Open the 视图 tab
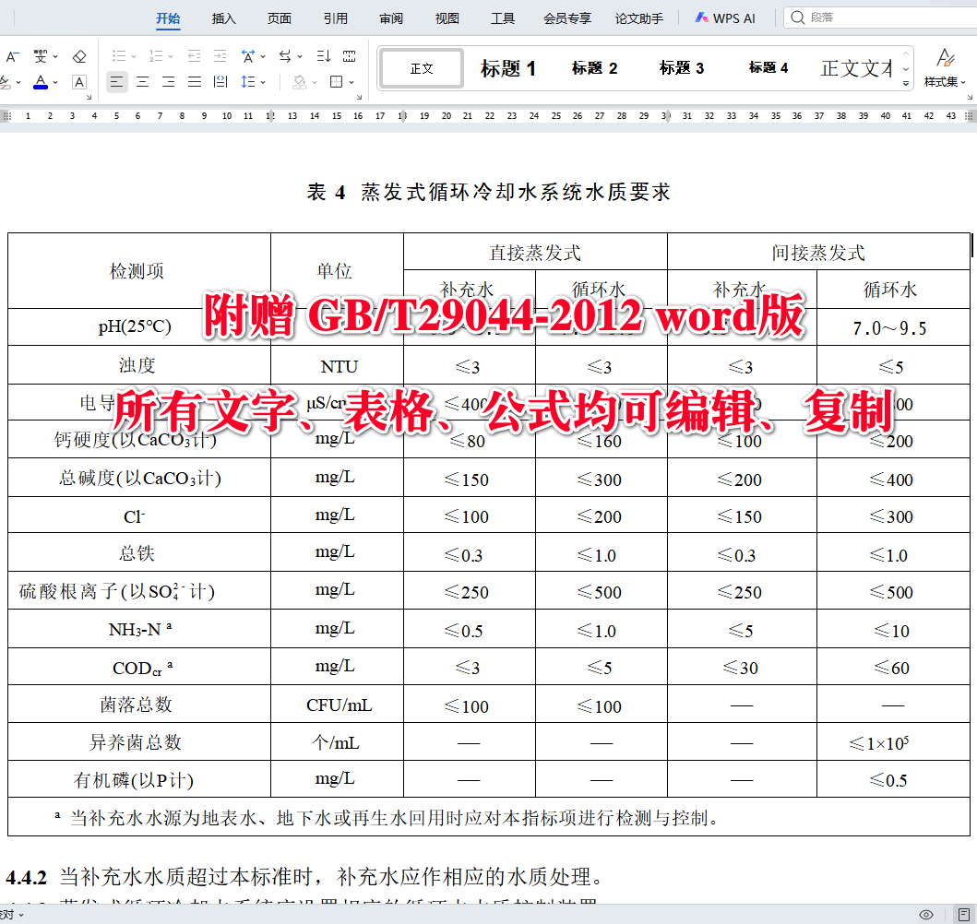The width and height of the screenshot is (977, 924). coord(447,18)
